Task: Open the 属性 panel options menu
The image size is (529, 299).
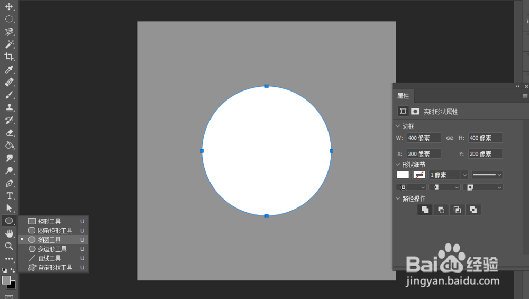Action: (525, 96)
